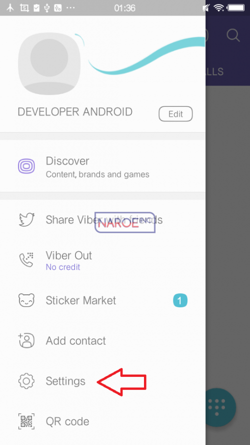
Task: Open the QR code option
Action: [102, 421]
